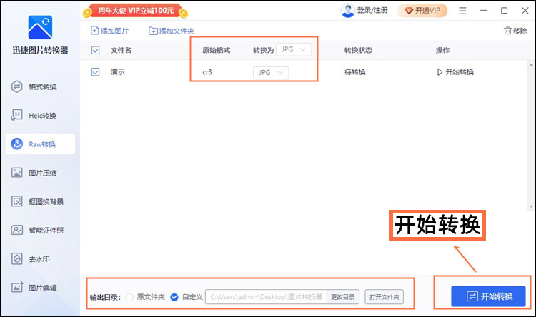Click the 打开文件夹 button
The width and height of the screenshot is (536, 317).
pos(384,297)
